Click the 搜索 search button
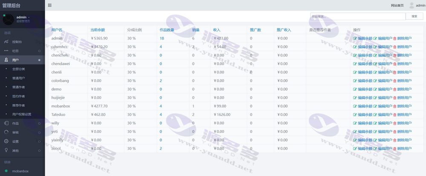The height and width of the screenshot is (176, 426). pyautogui.click(x=414, y=17)
